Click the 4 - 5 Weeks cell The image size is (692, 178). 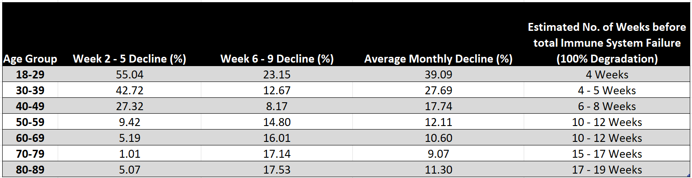coord(607,90)
